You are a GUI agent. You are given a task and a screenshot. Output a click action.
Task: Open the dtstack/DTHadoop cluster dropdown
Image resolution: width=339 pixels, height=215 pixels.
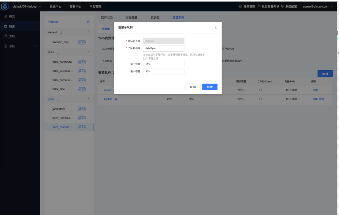26,7
